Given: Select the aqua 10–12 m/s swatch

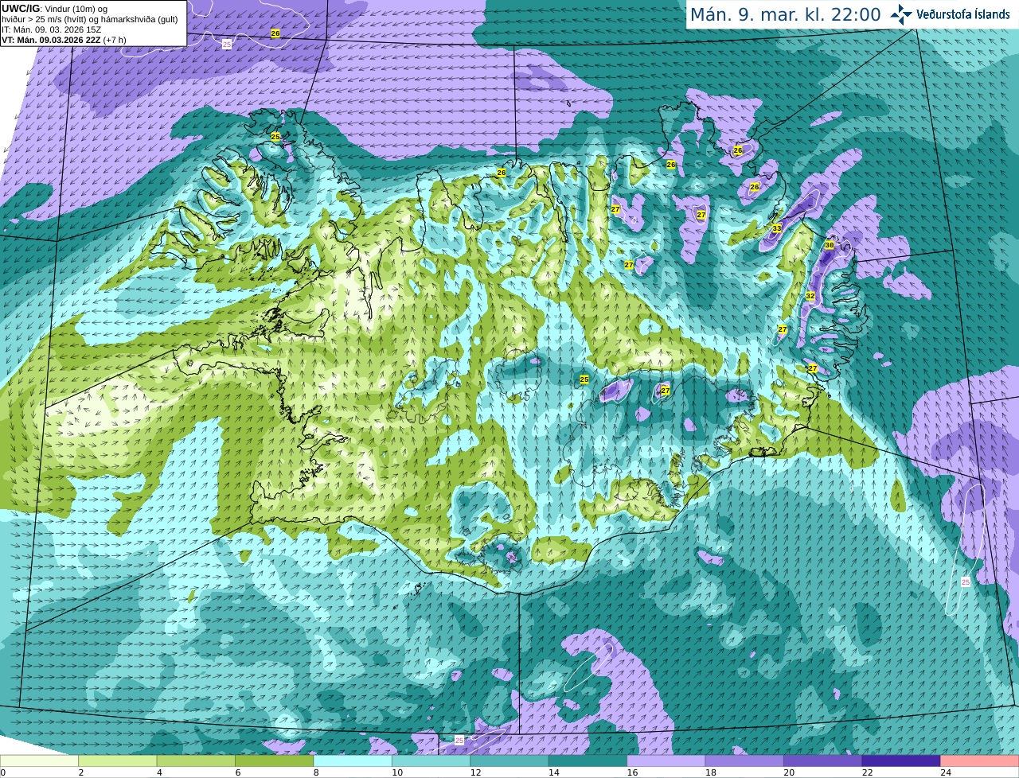Looking at the screenshot, I should coord(431,760).
